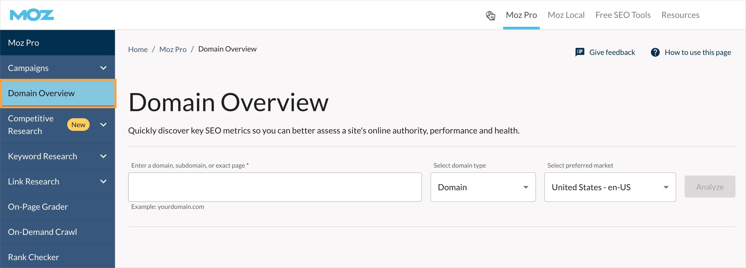Switch to Moz Local
Screen dimensions: 746x268
pos(566,15)
